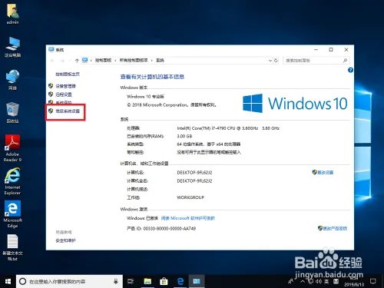Open the Microsoft Store taskbar icon

tap(164, 281)
